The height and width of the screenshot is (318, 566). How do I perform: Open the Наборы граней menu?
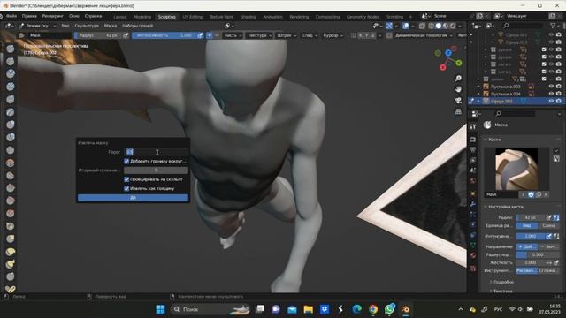(138, 26)
